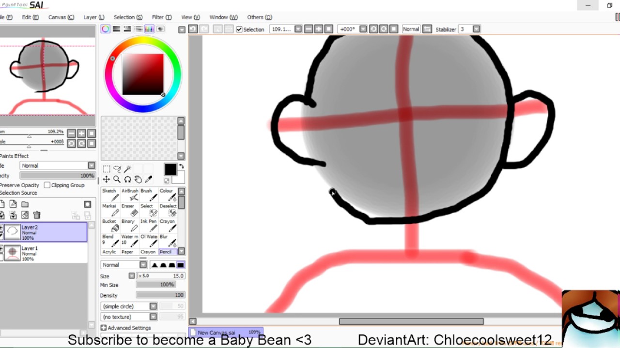The image size is (620, 348).
Task: Swap foreground and background colors
Action: coord(182,166)
